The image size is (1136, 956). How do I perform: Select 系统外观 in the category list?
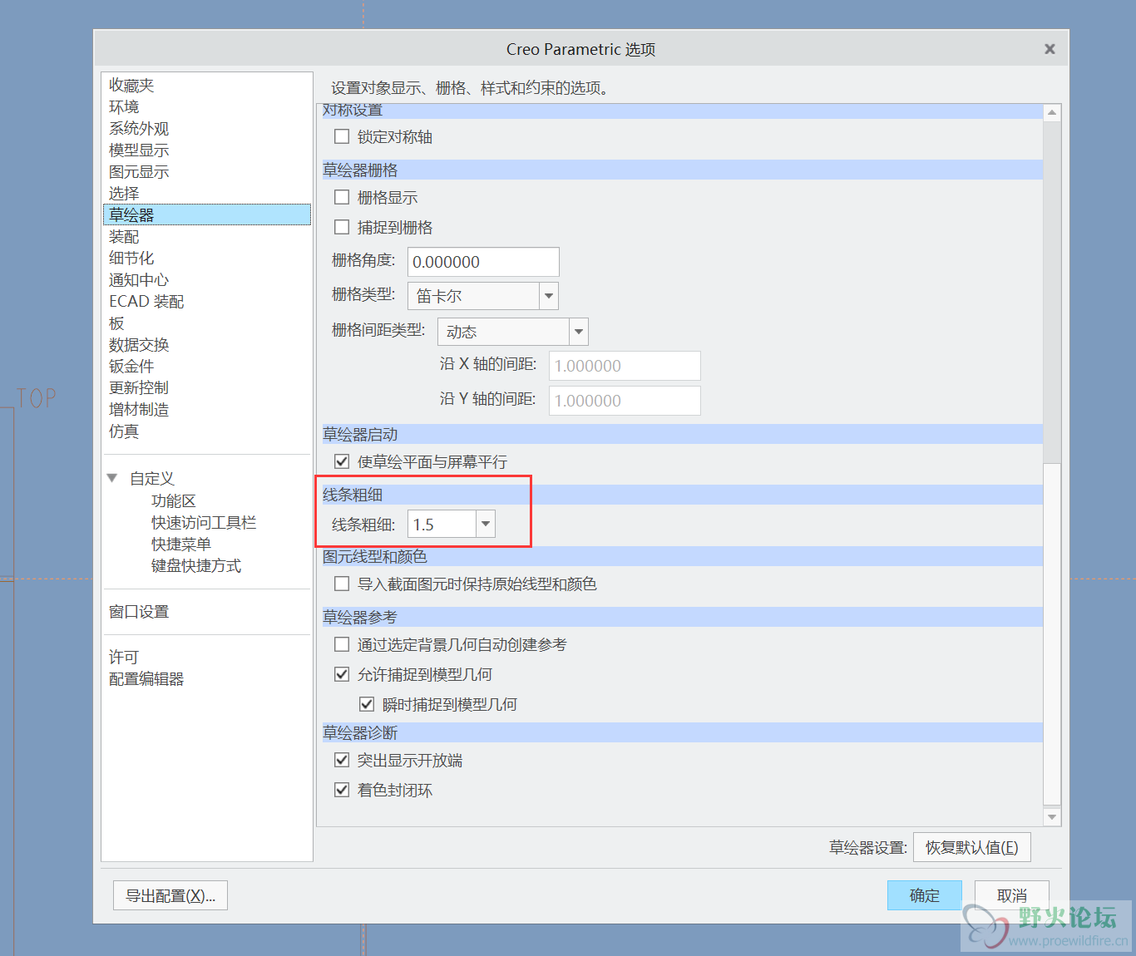coord(139,129)
